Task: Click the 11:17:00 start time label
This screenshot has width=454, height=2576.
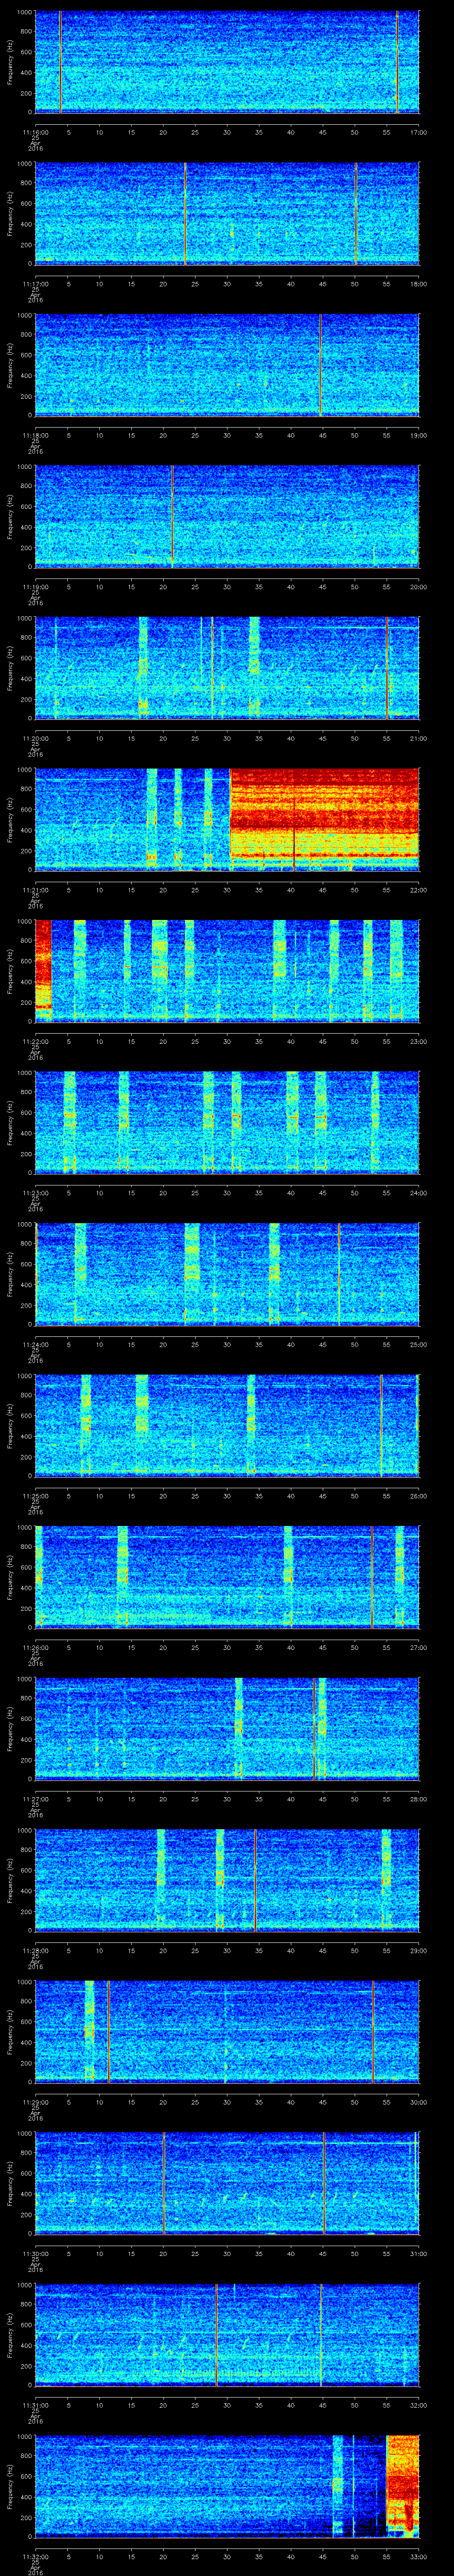Action: [35, 284]
